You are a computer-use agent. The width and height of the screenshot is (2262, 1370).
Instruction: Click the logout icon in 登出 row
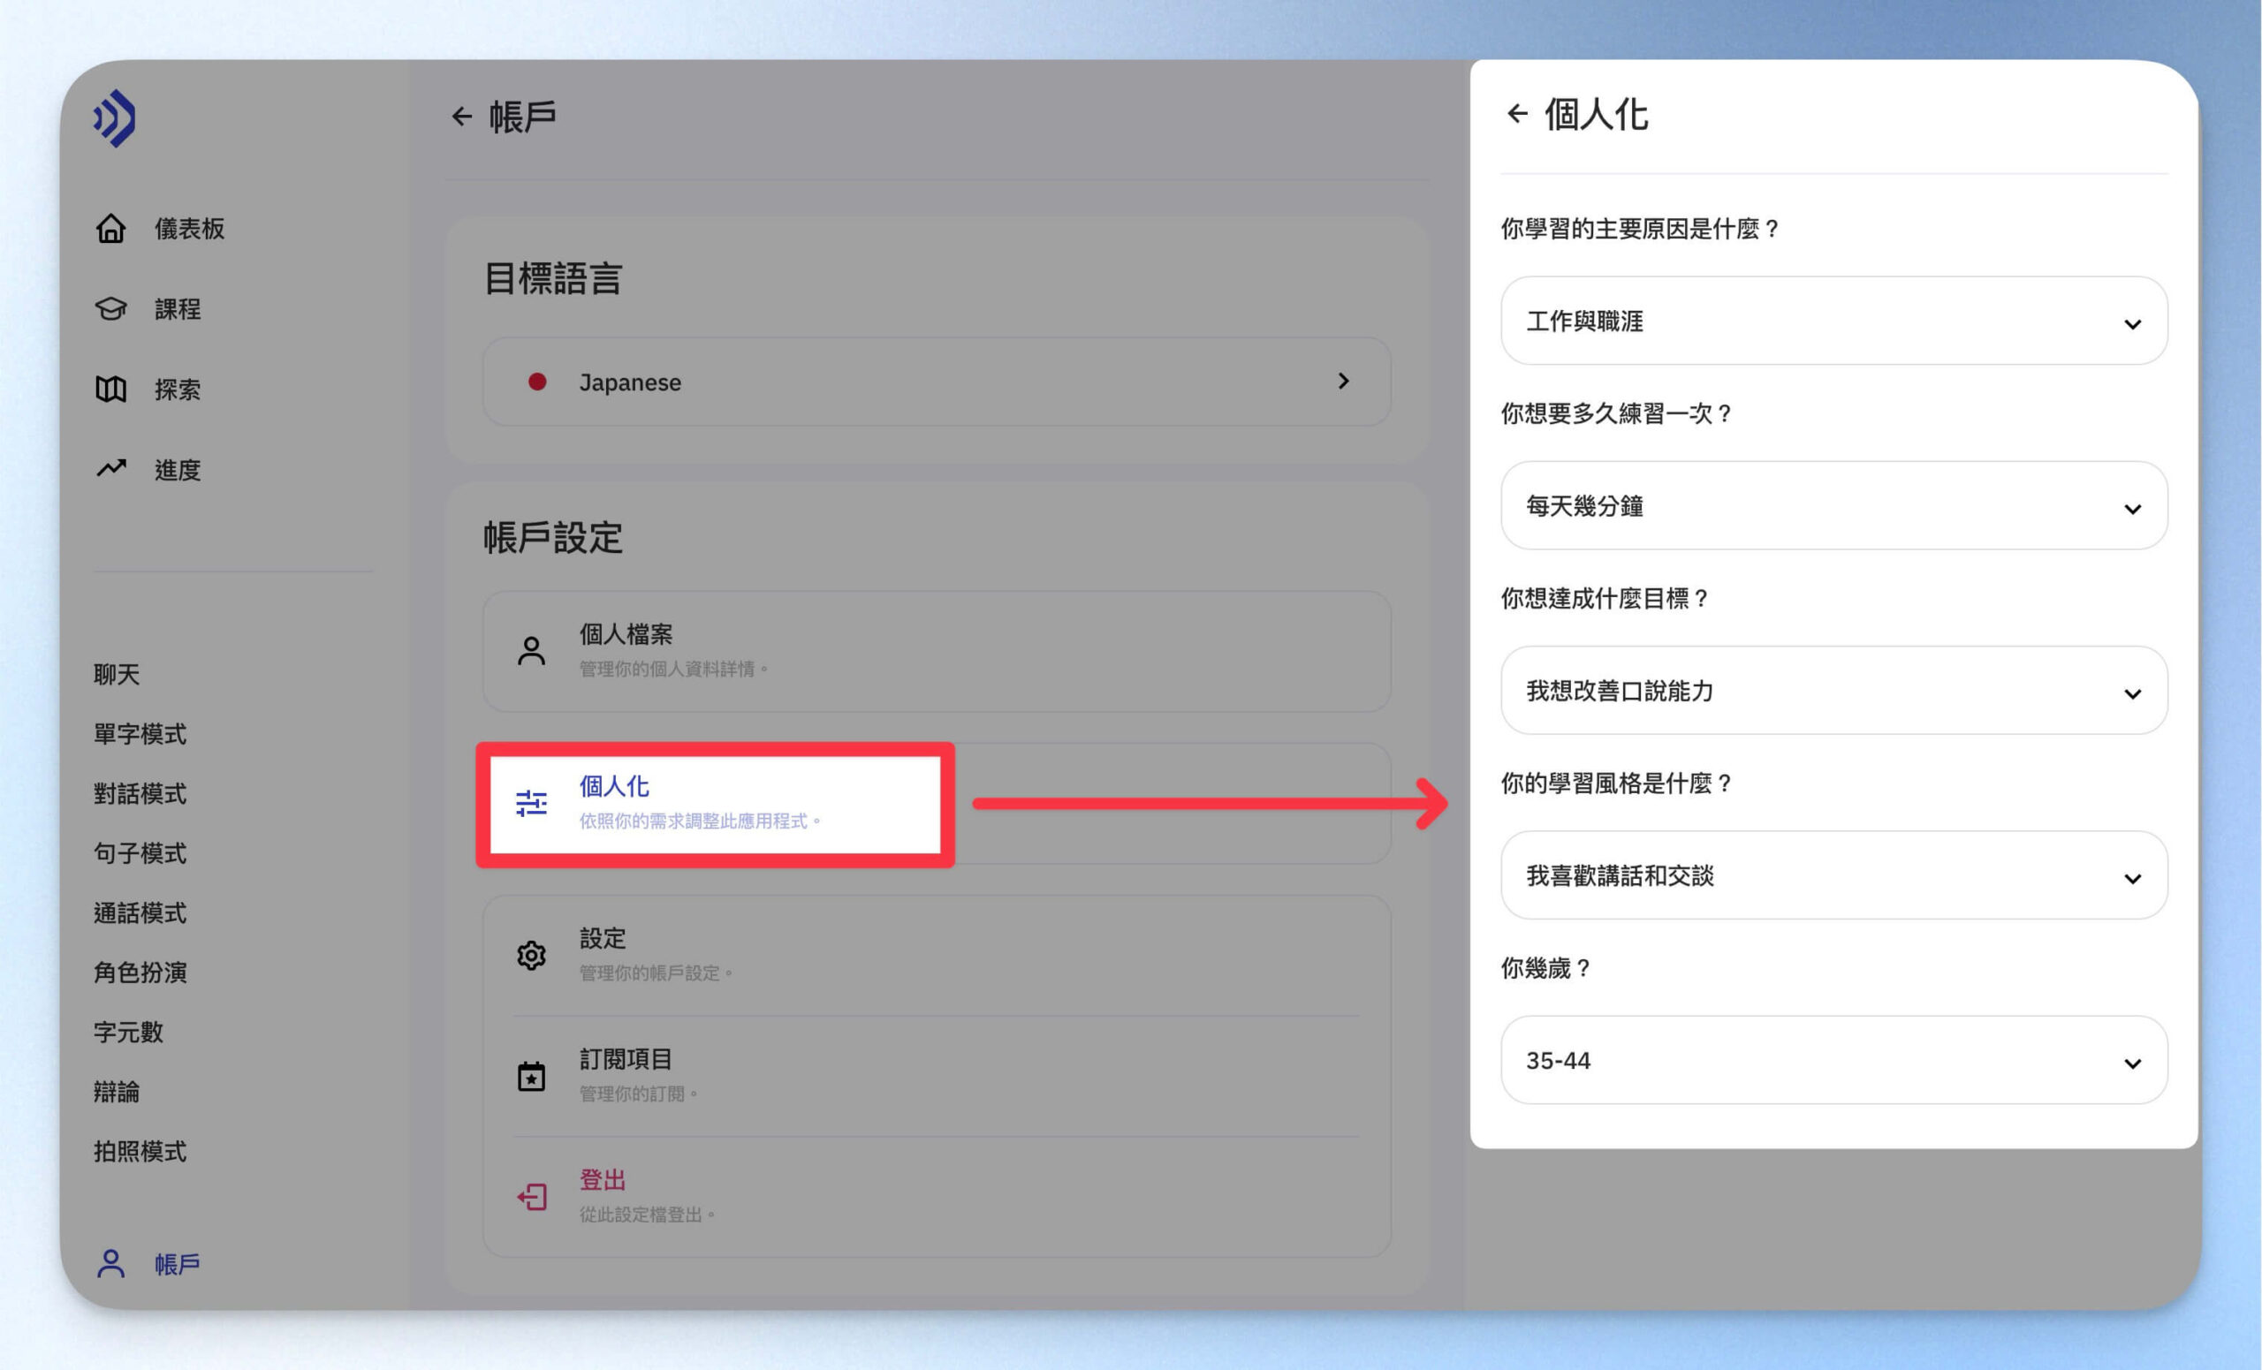coord(531,1197)
